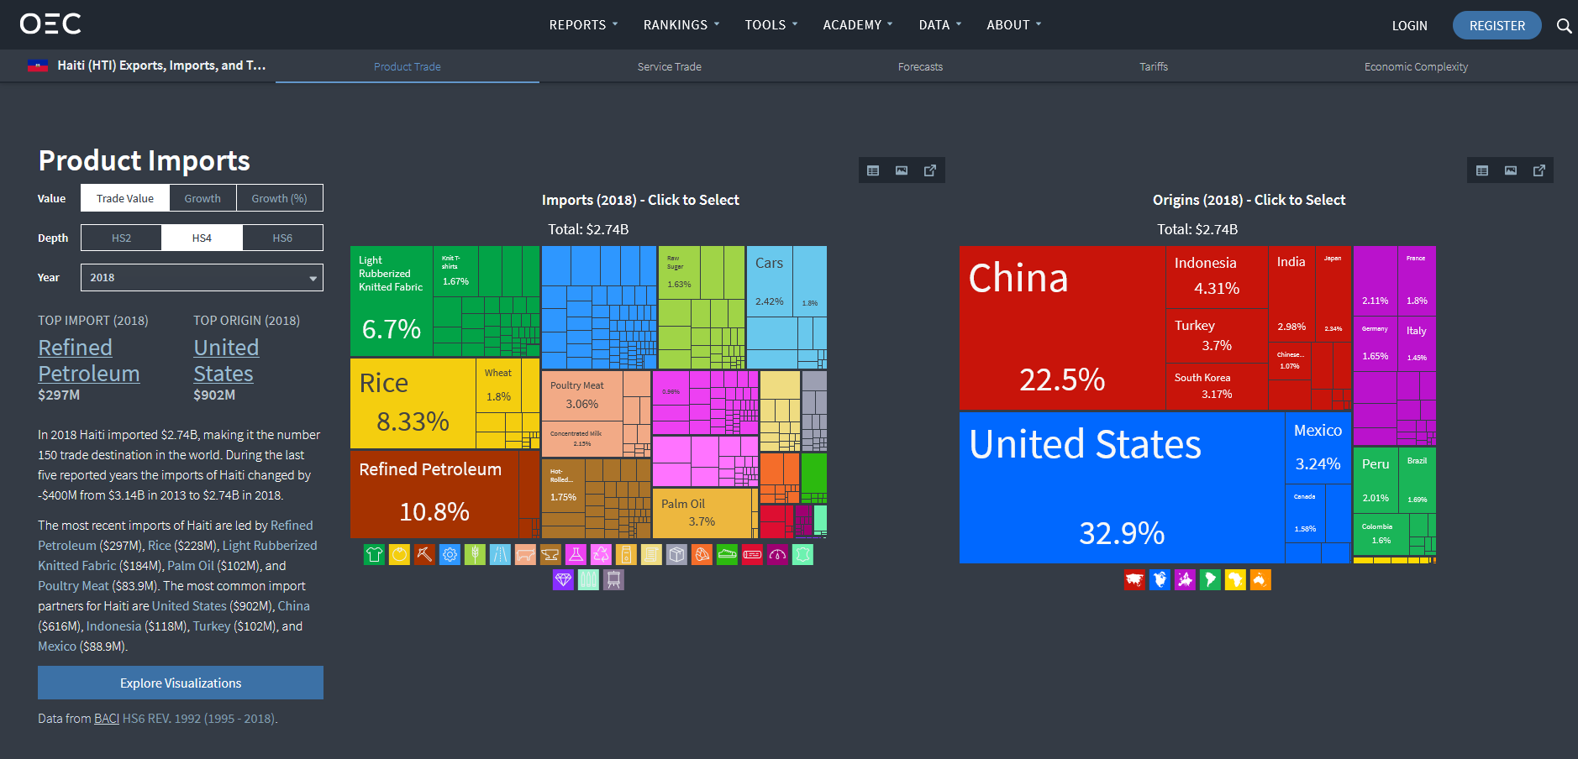1578x759 pixels.
Task: Switch to the Service Trade tab
Action: tap(669, 67)
